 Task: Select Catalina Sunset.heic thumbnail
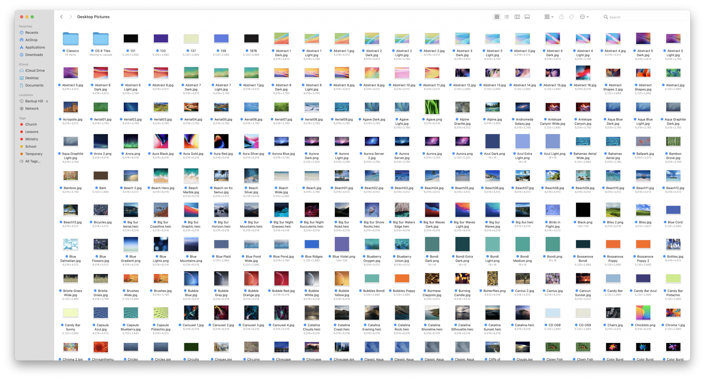(492, 313)
